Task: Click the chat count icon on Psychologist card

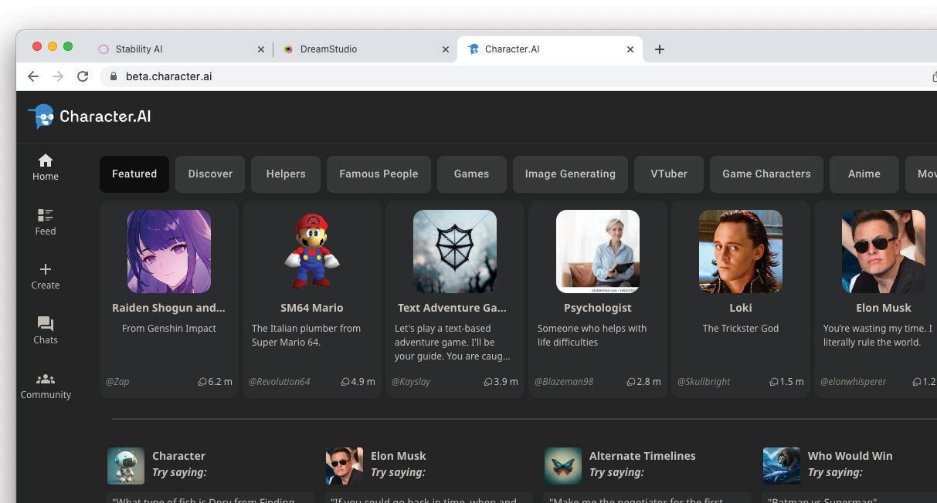Action: 631,382
